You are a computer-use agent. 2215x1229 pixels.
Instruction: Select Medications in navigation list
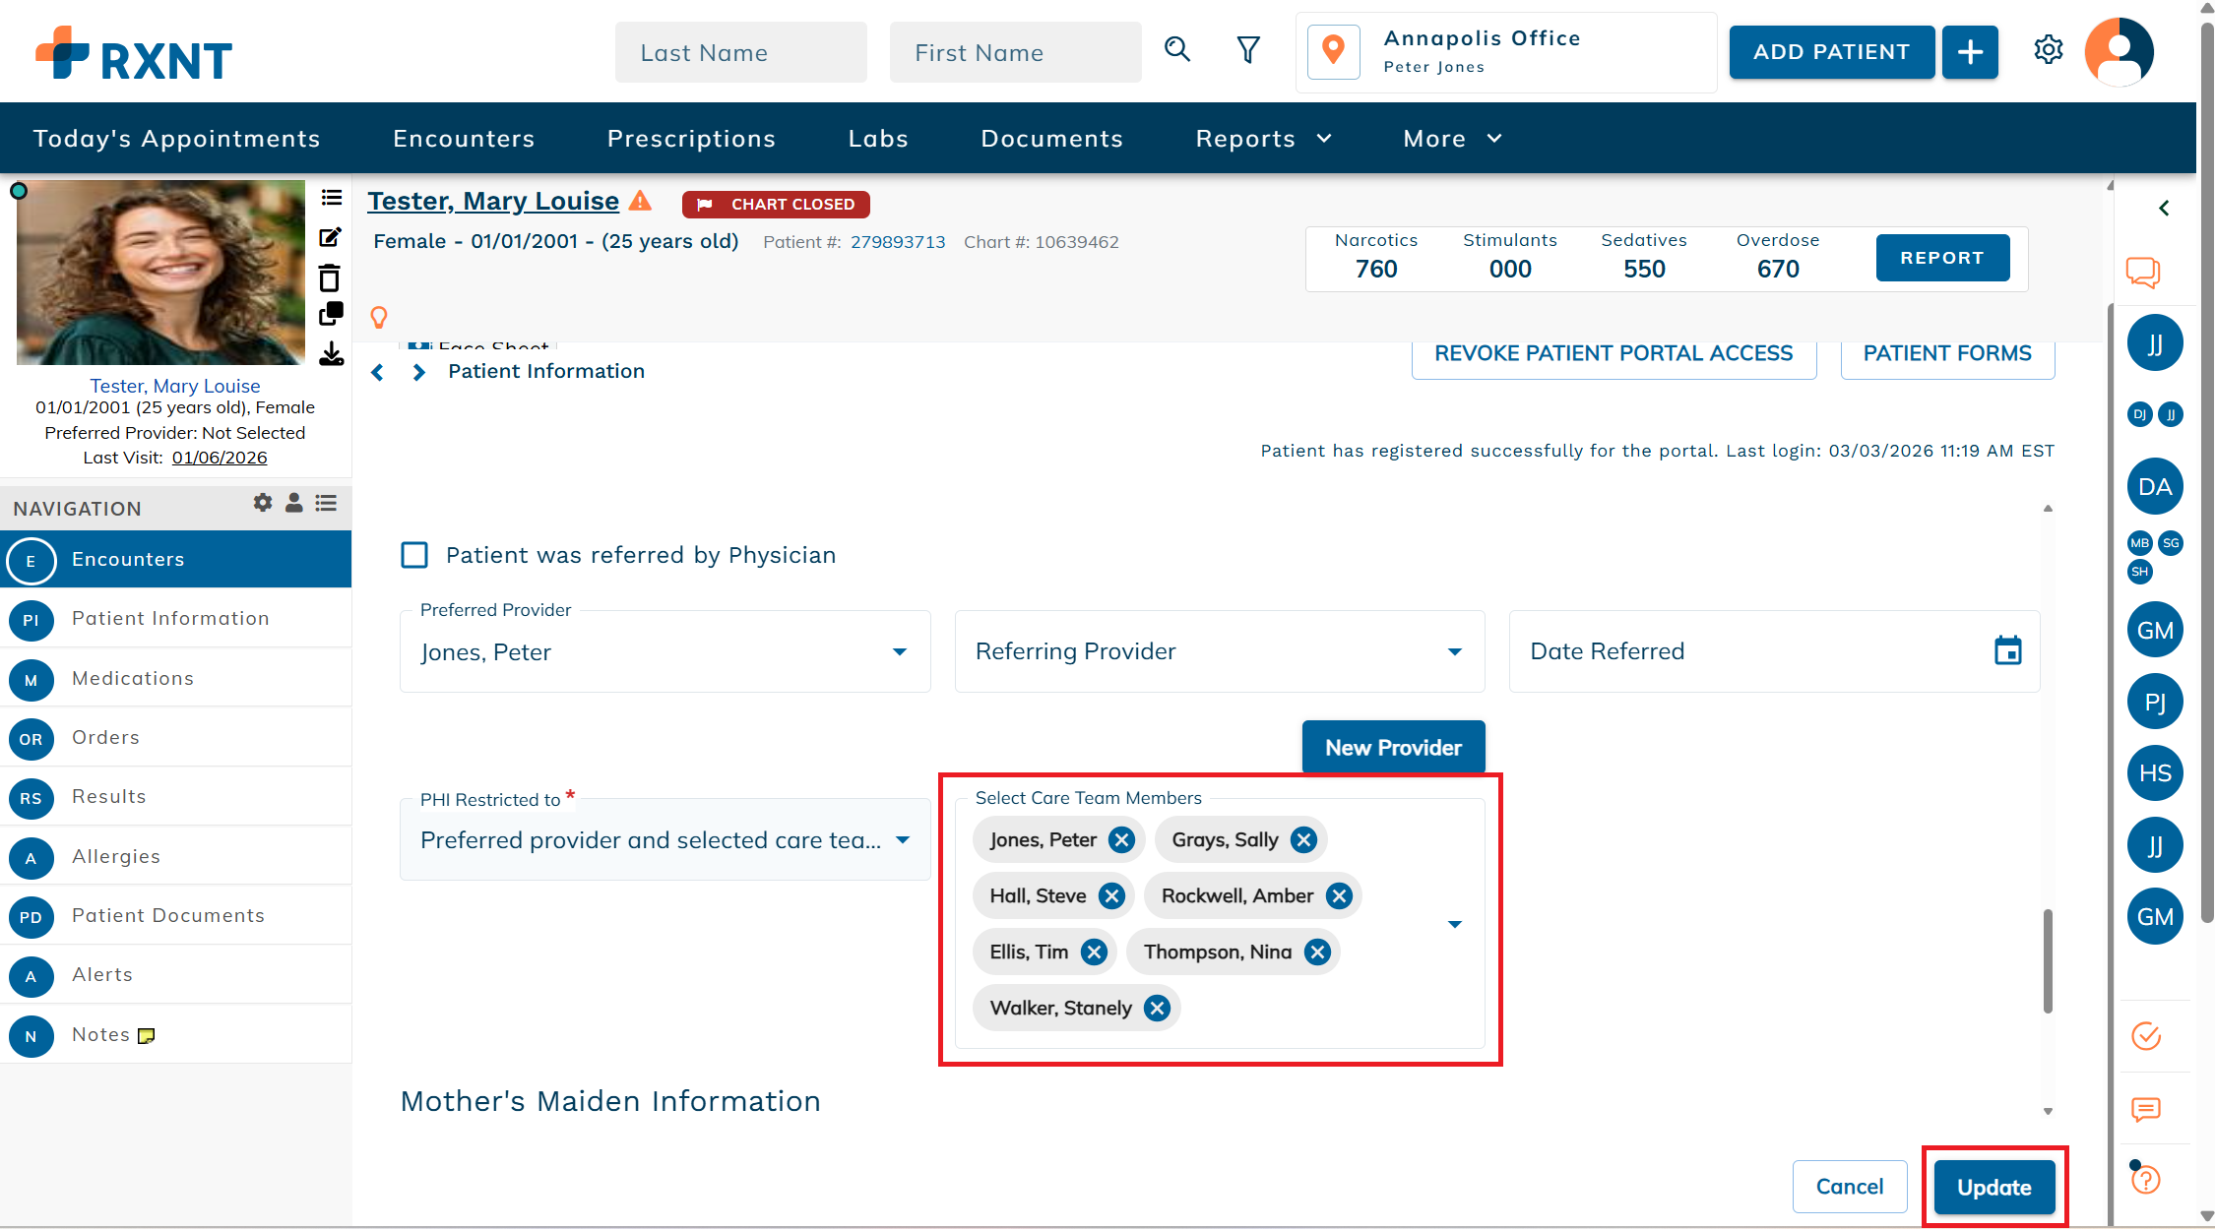(133, 678)
